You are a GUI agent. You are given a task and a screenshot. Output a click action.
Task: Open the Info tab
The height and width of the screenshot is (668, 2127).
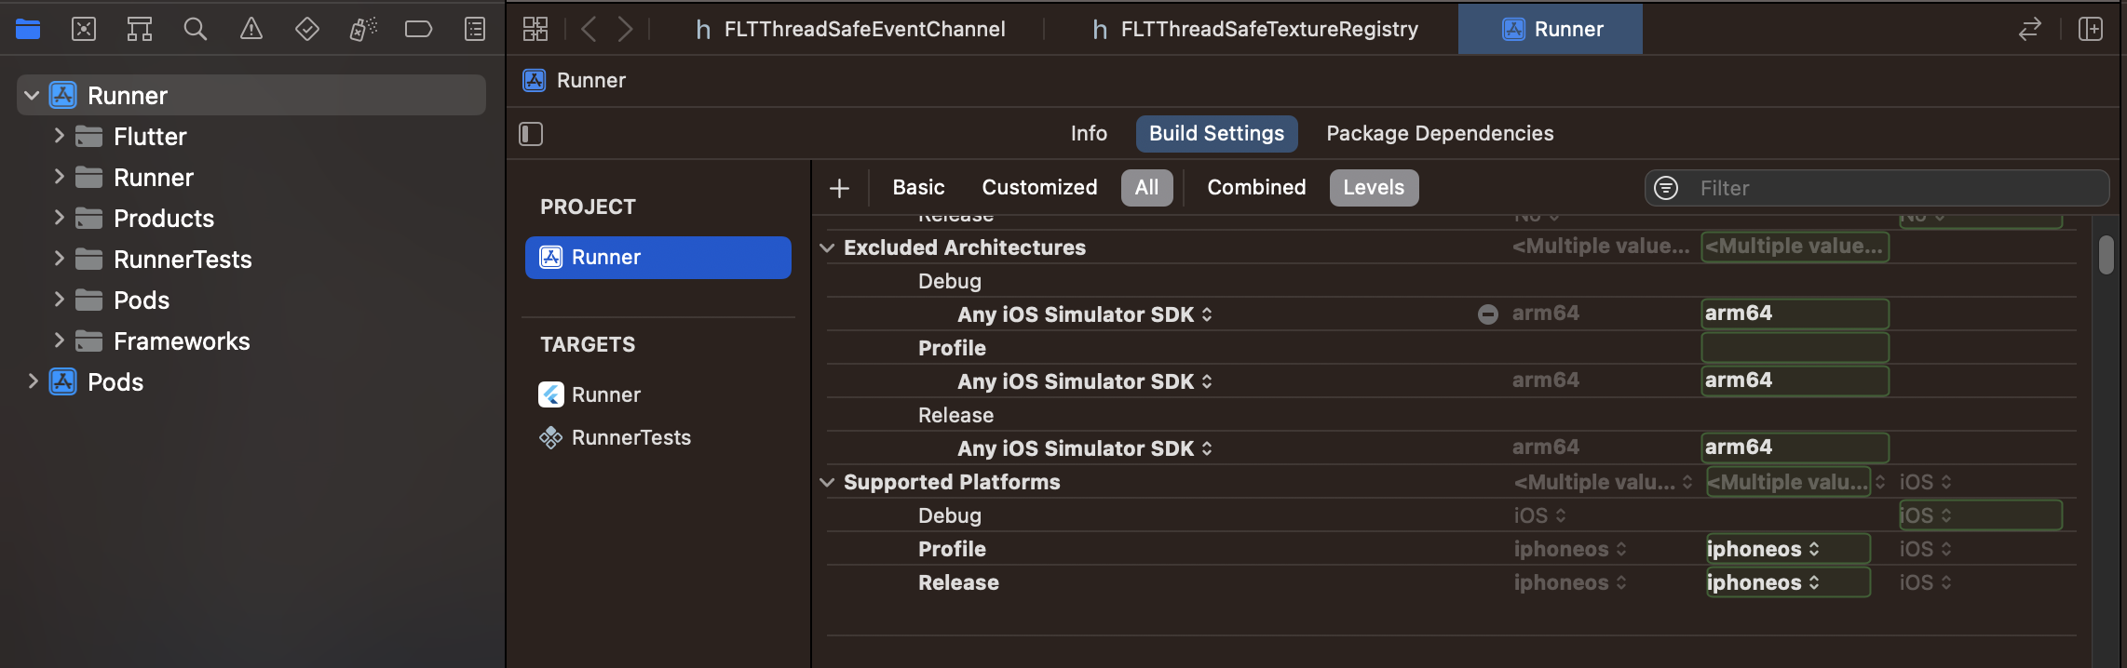[x=1089, y=134]
